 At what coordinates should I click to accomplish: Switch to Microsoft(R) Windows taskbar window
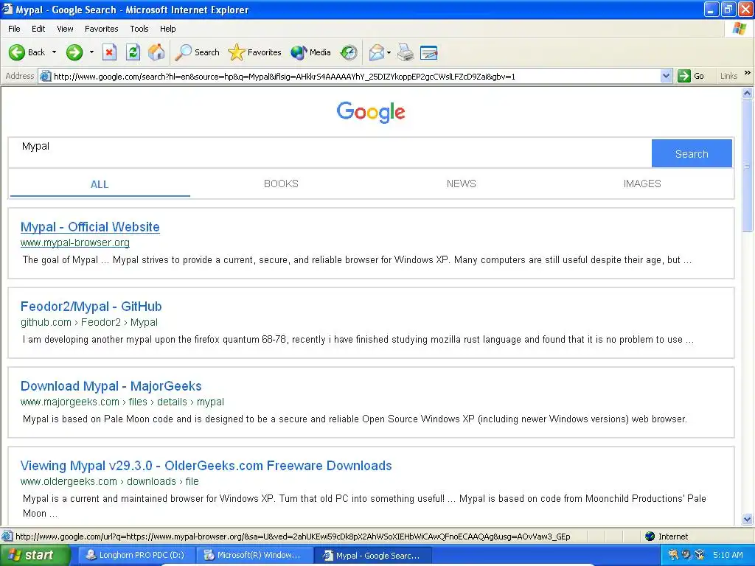click(254, 555)
